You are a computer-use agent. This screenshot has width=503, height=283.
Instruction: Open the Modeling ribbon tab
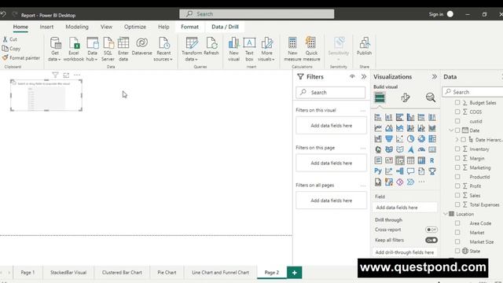[77, 27]
